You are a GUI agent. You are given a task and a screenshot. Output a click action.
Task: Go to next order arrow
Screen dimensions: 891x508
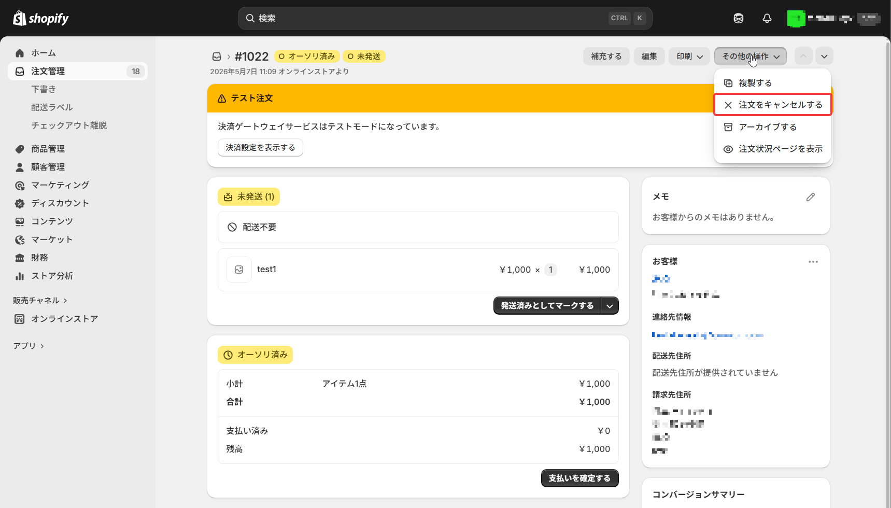[x=824, y=57]
